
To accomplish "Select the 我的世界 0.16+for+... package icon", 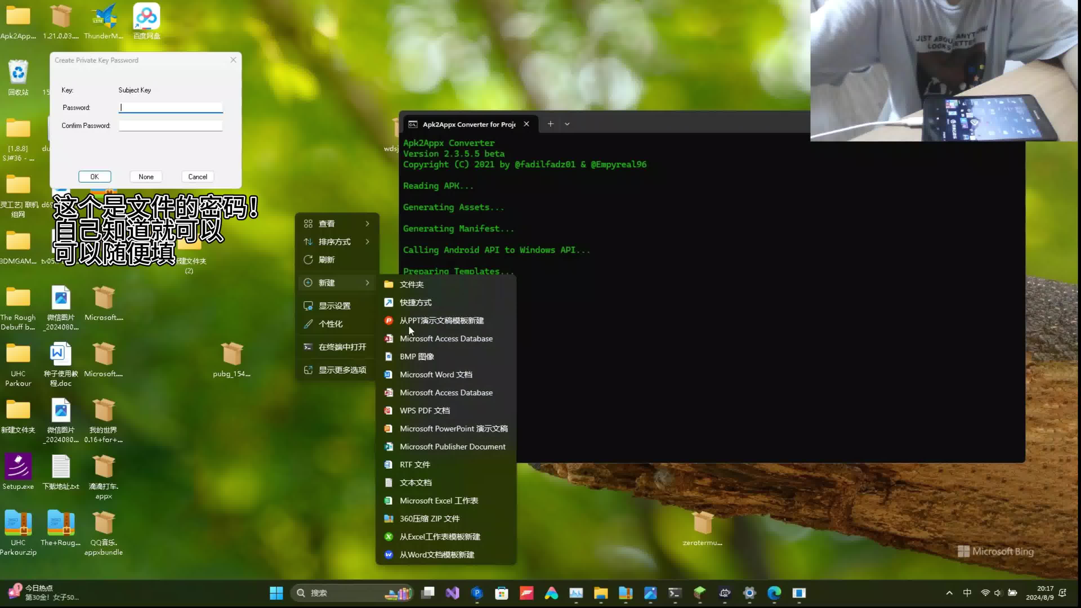I will tap(104, 421).
